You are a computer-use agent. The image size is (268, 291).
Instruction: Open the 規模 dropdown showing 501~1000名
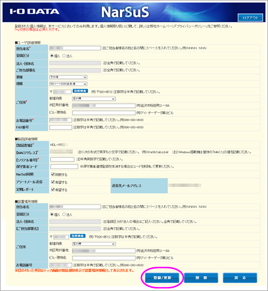(68, 84)
